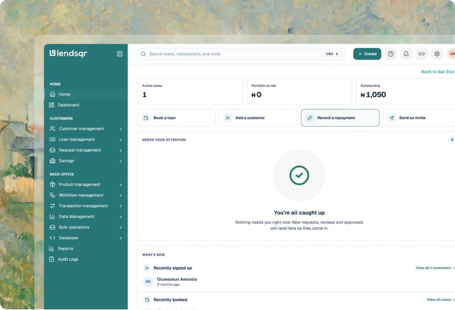Expand Developer chevron

(x=121, y=238)
